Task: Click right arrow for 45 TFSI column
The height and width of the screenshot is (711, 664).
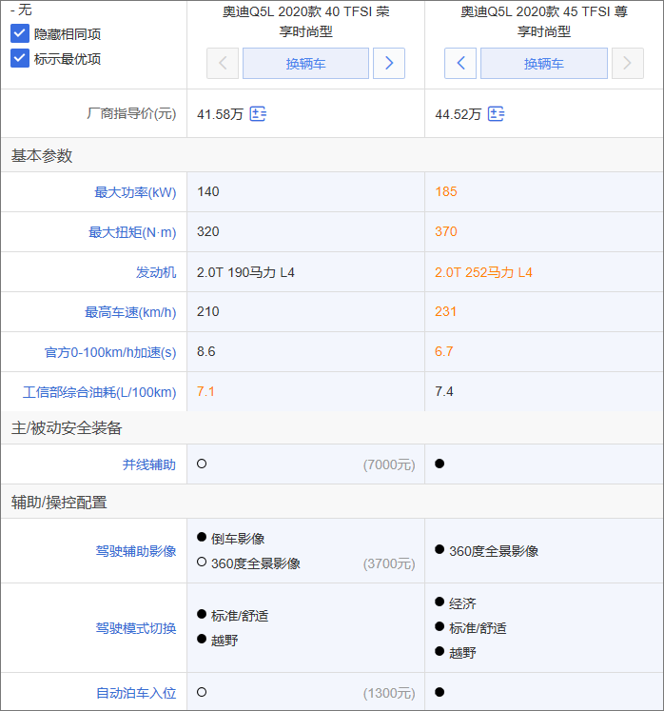Action: [628, 64]
